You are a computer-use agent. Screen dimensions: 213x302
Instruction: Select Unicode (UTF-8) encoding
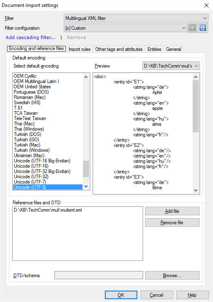coord(48,187)
